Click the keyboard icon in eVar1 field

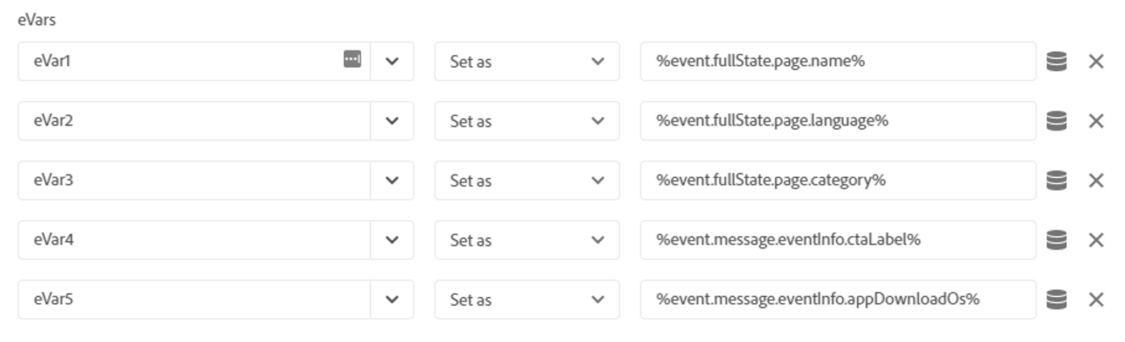(x=352, y=59)
